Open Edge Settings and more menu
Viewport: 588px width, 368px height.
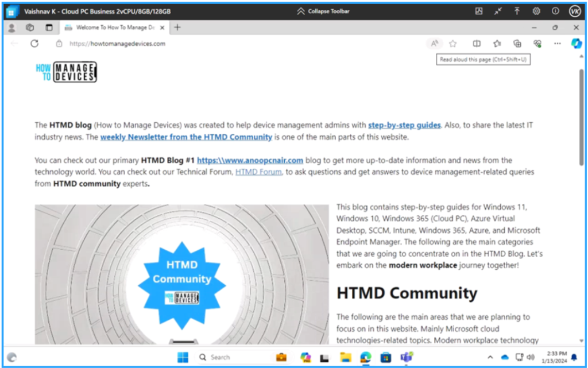[558, 44]
